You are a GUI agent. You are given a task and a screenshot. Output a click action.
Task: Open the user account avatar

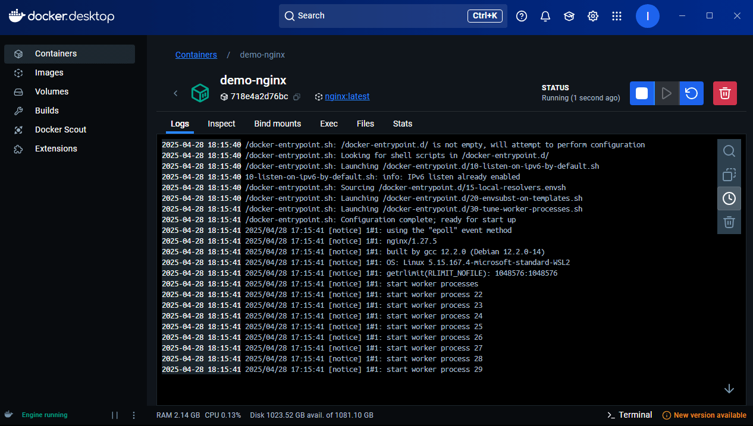click(x=648, y=16)
